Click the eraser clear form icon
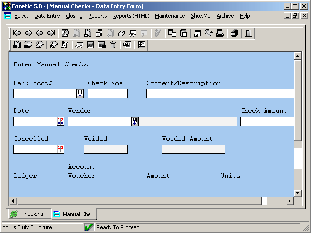The width and height of the screenshot is (311, 233). pyautogui.click(x=121, y=33)
